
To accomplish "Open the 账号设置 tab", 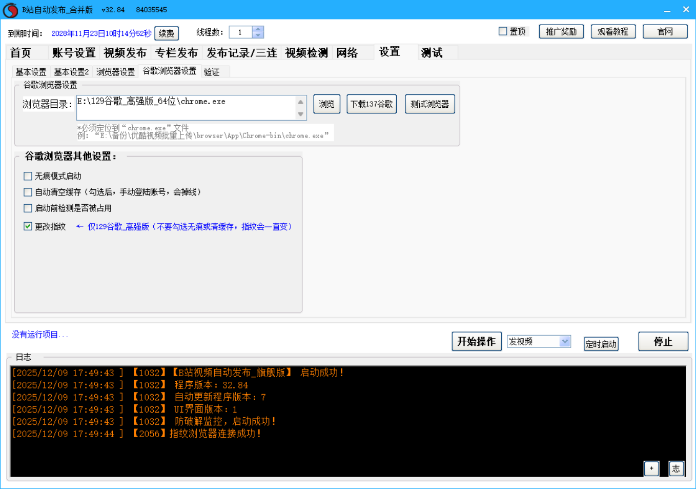I will [74, 53].
